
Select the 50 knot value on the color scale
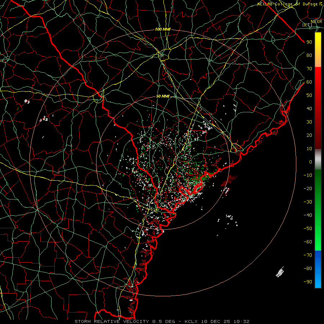tap(309, 95)
